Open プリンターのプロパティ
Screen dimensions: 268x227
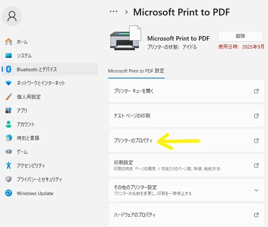133,141
